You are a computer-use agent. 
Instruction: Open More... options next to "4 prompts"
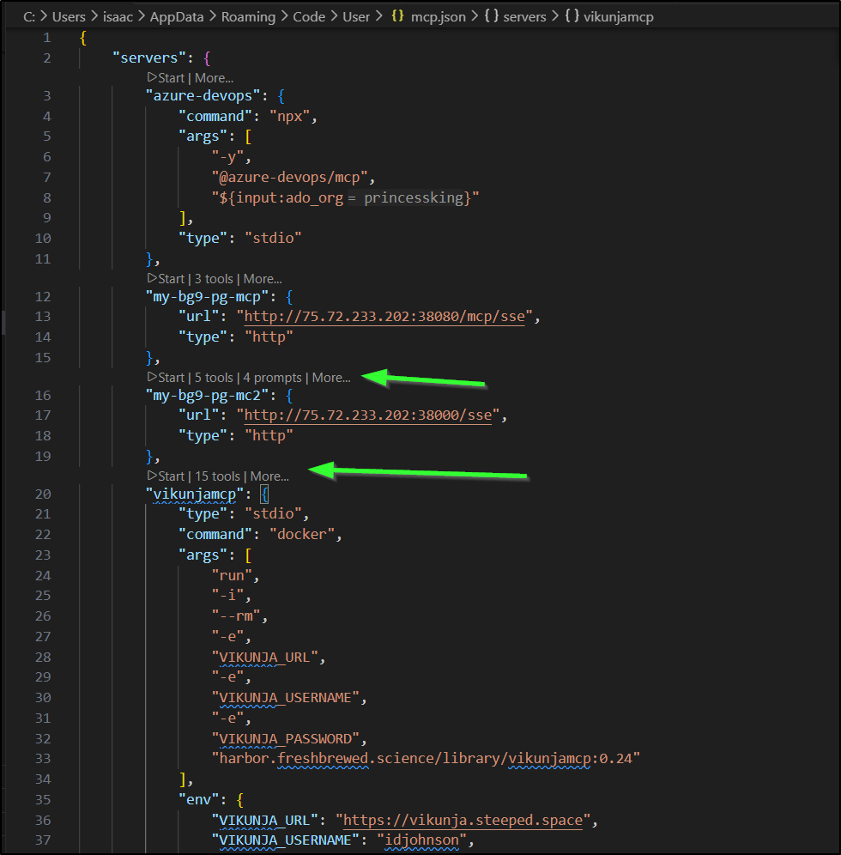point(331,378)
